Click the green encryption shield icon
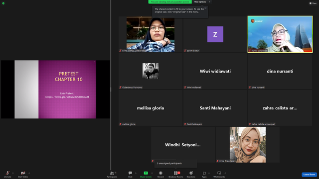The image size is (319, 179). coord(3,3)
